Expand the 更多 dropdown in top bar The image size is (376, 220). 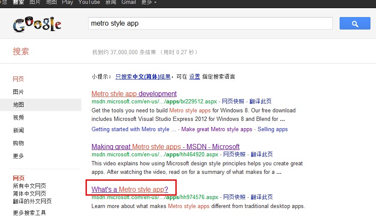[x=149, y=3]
